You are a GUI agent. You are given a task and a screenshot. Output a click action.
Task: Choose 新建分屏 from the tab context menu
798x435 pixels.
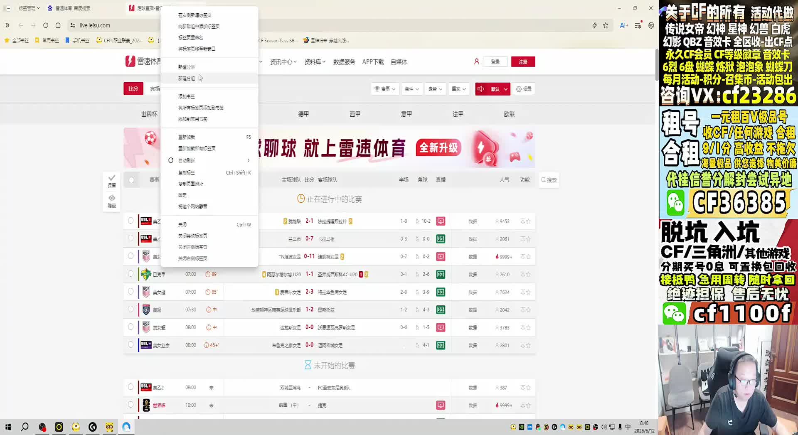pos(209,67)
